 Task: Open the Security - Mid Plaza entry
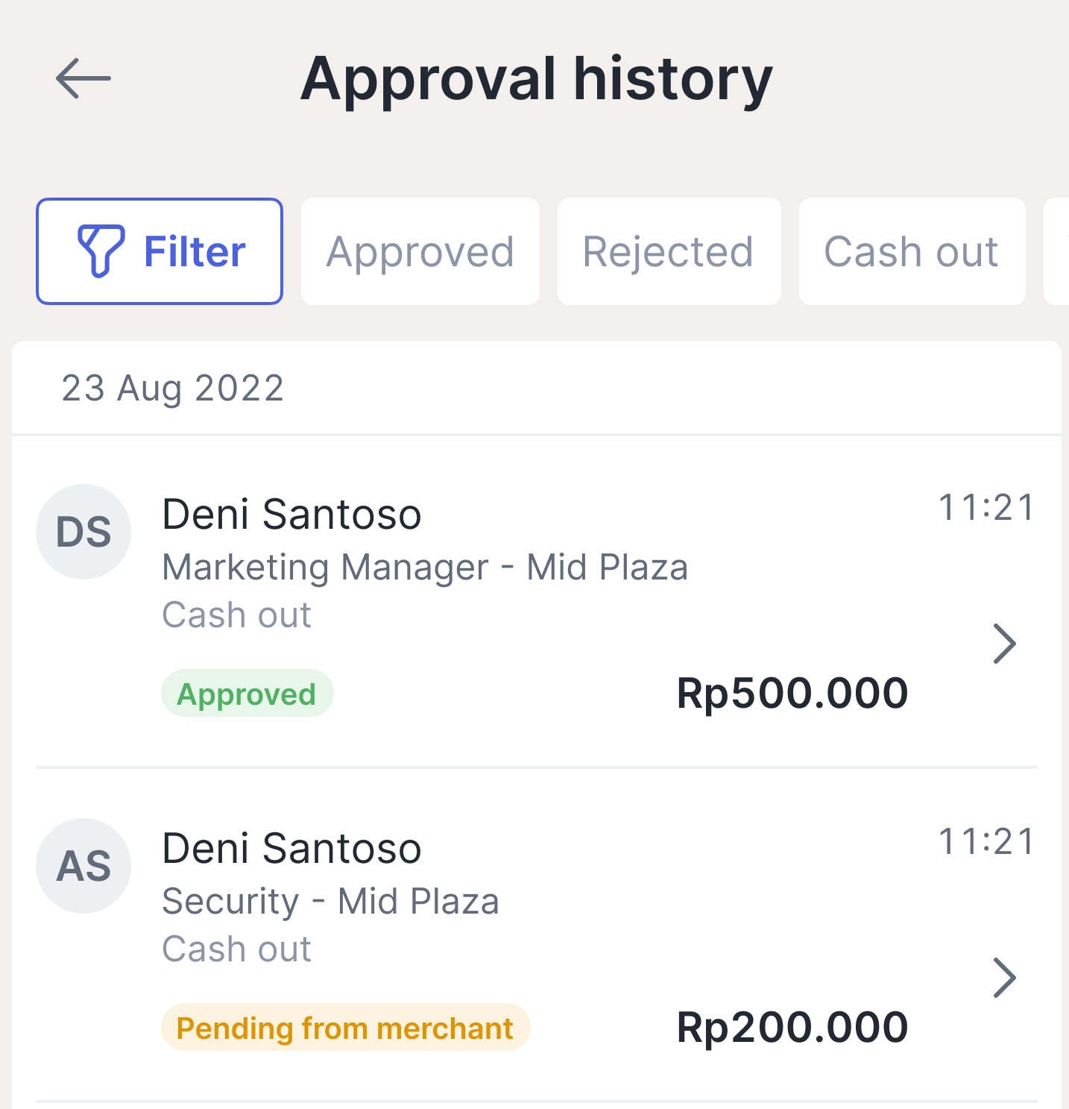click(330, 902)
